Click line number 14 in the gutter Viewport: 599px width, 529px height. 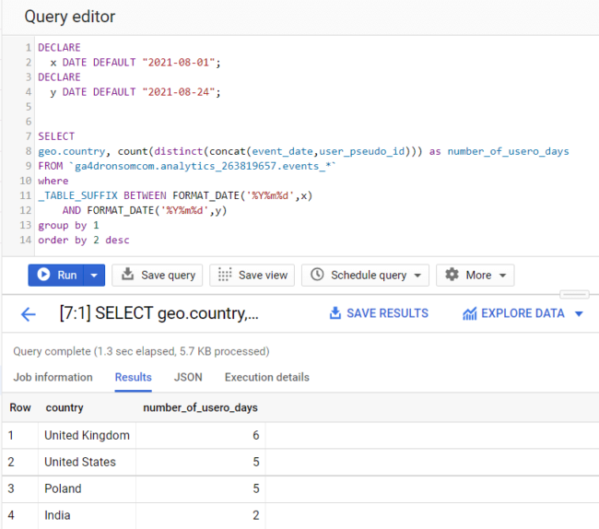[26, 241]
